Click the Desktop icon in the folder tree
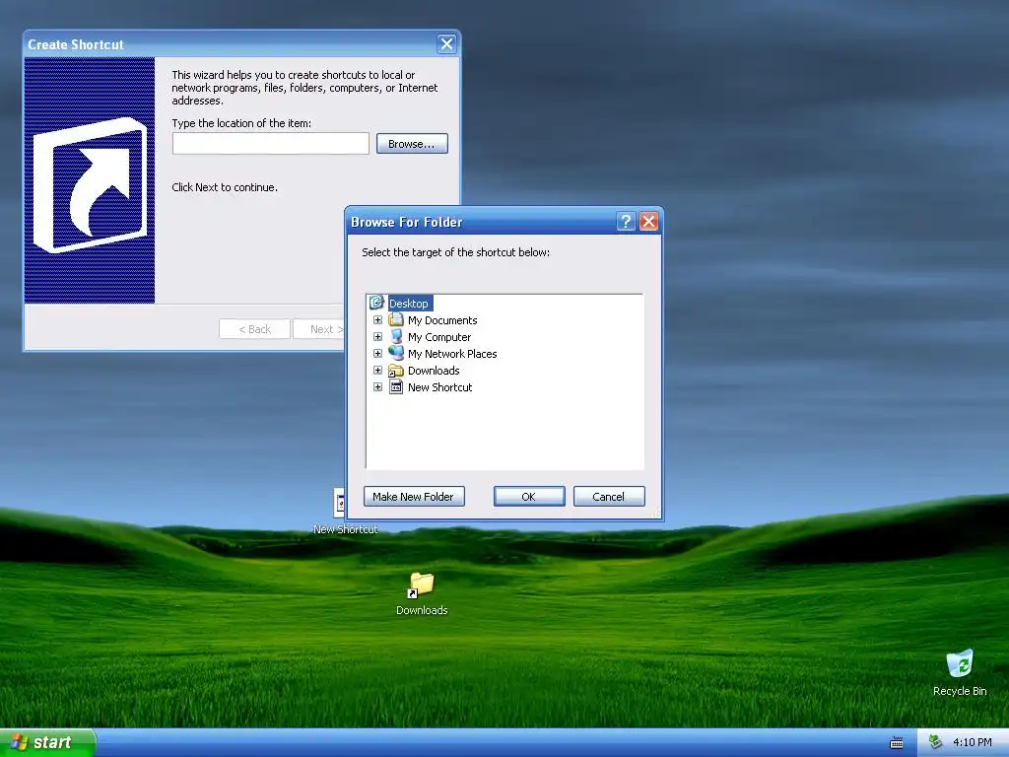Viewport: 1009px width, 757px height. [x=376, y=303]
